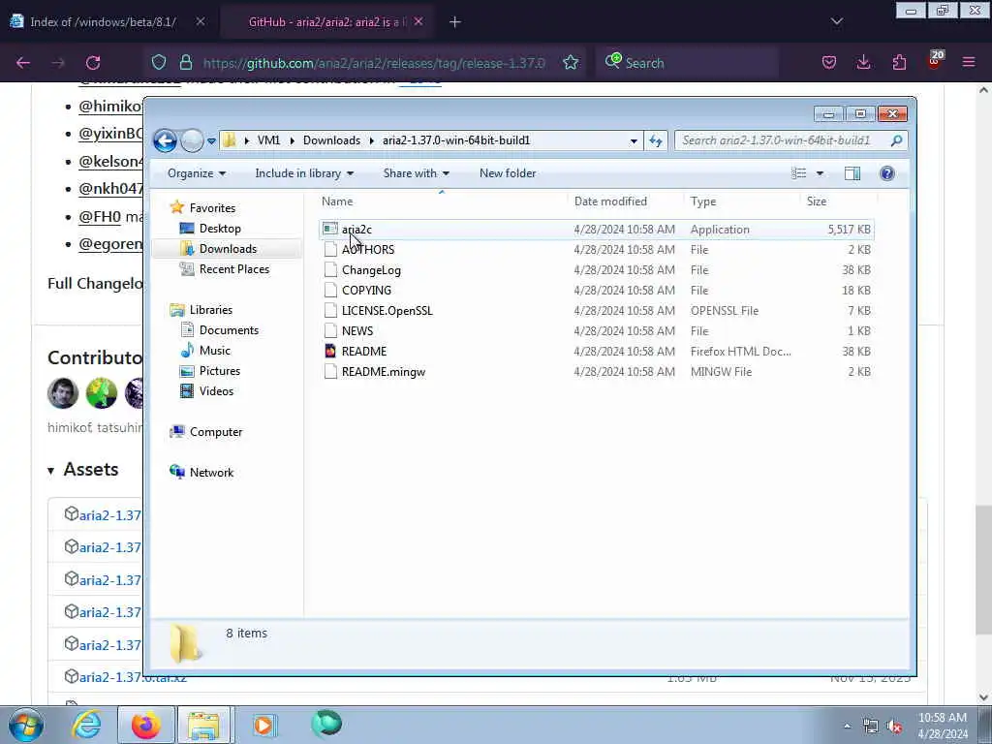992x744 pixels.
Task: Click VM1 in the address breadcrumb
Action: point(268,140)
